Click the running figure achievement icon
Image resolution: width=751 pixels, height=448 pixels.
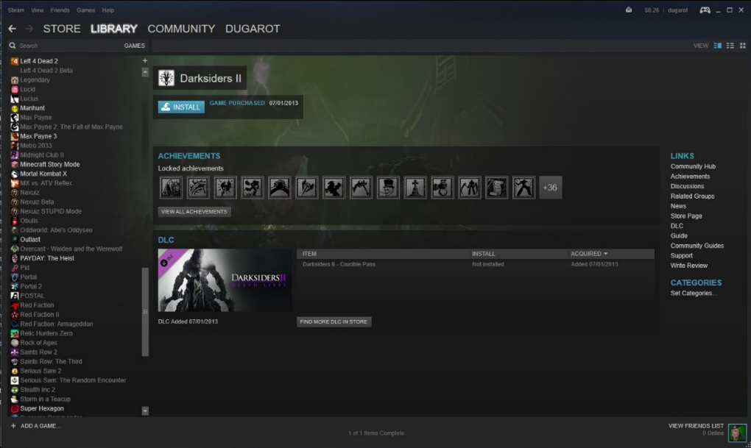click(x=252, y=187)
